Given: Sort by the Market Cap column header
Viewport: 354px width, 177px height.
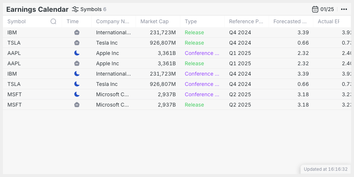Looking at the screenshot, I should pyautogui.click(x=154, y=21).
